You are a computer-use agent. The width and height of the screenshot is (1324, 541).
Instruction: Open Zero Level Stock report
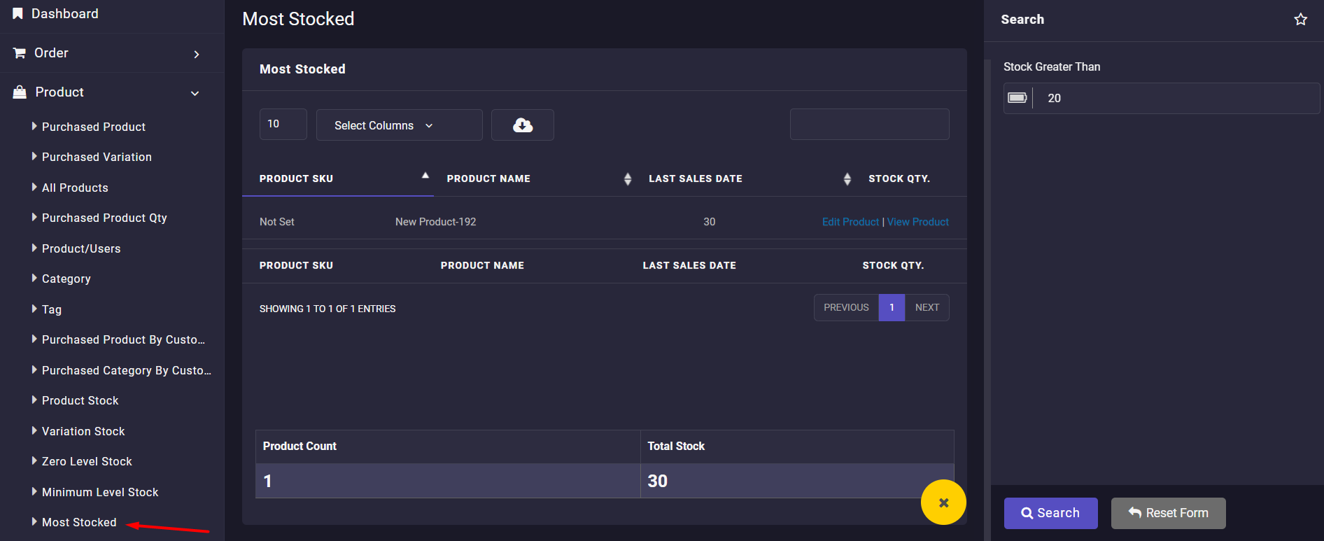tap(87, 461)
